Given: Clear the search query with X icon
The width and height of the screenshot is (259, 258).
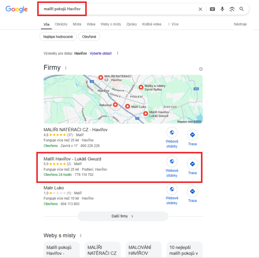Looking at the screenshot, I should tap(200, 9).
